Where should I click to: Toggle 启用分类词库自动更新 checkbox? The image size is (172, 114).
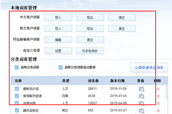[60, 67]
